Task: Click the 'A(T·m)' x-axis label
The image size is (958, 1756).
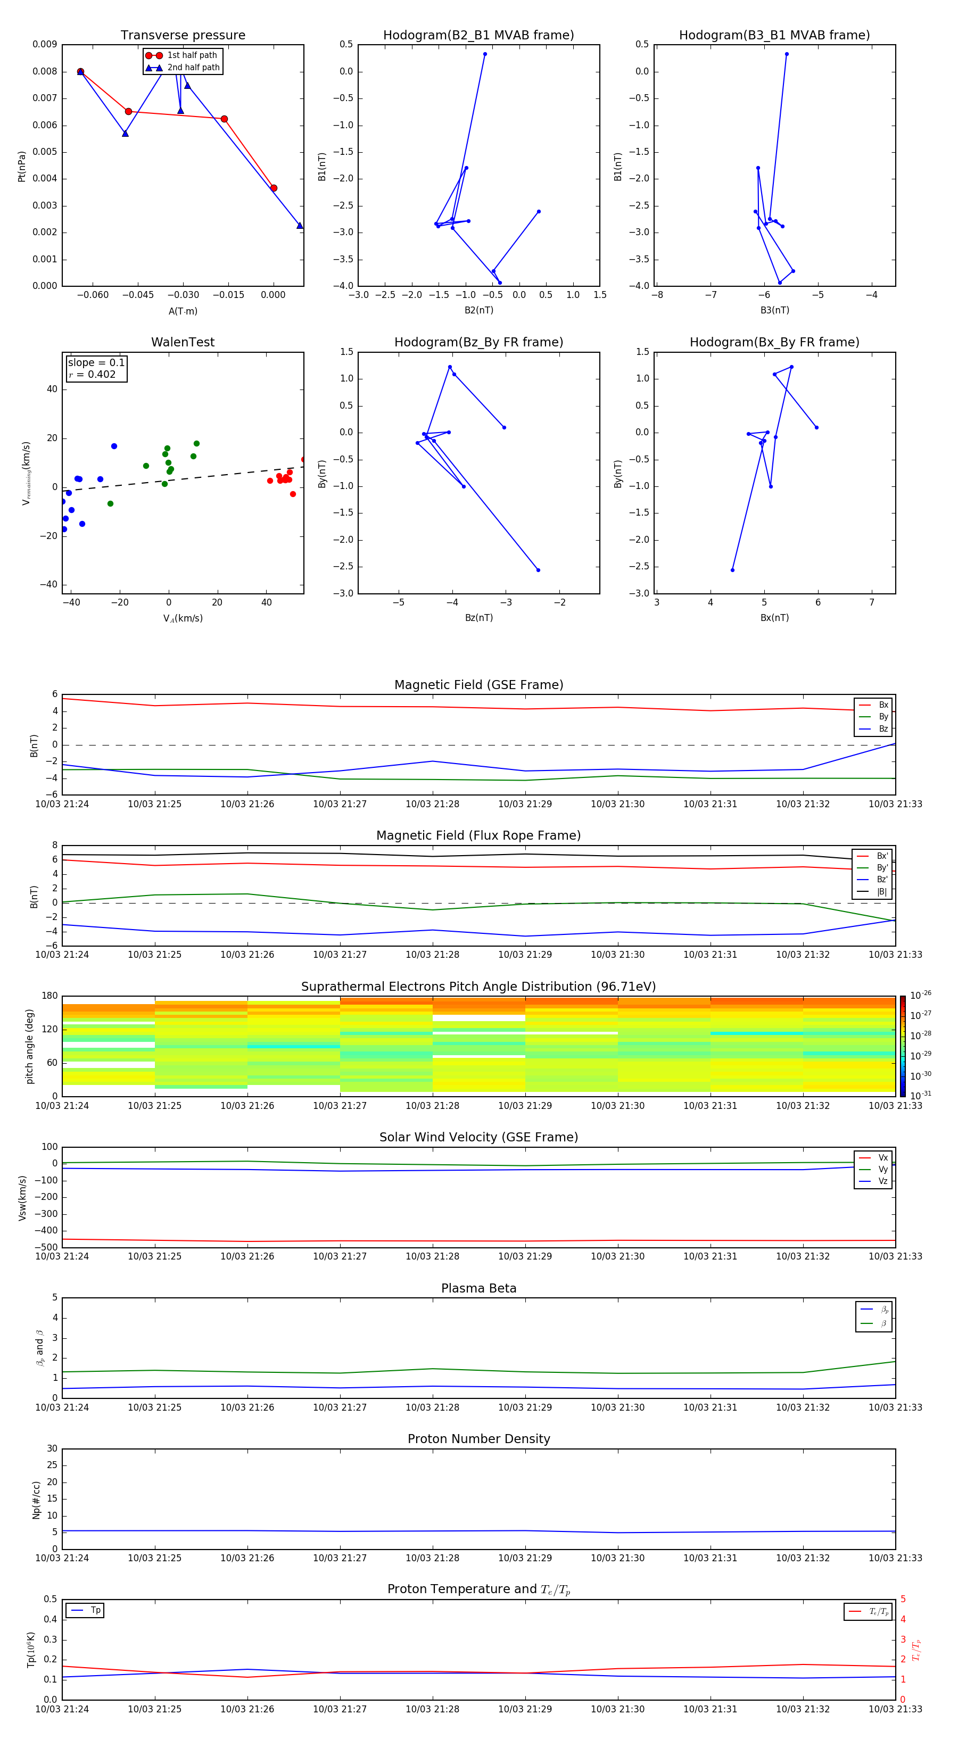Action: point(183,311)
